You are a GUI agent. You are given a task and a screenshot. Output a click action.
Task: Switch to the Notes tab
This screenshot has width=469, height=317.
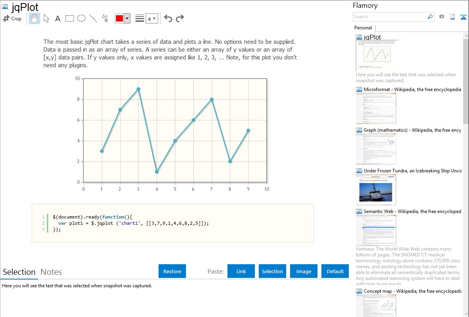(51, 272)
